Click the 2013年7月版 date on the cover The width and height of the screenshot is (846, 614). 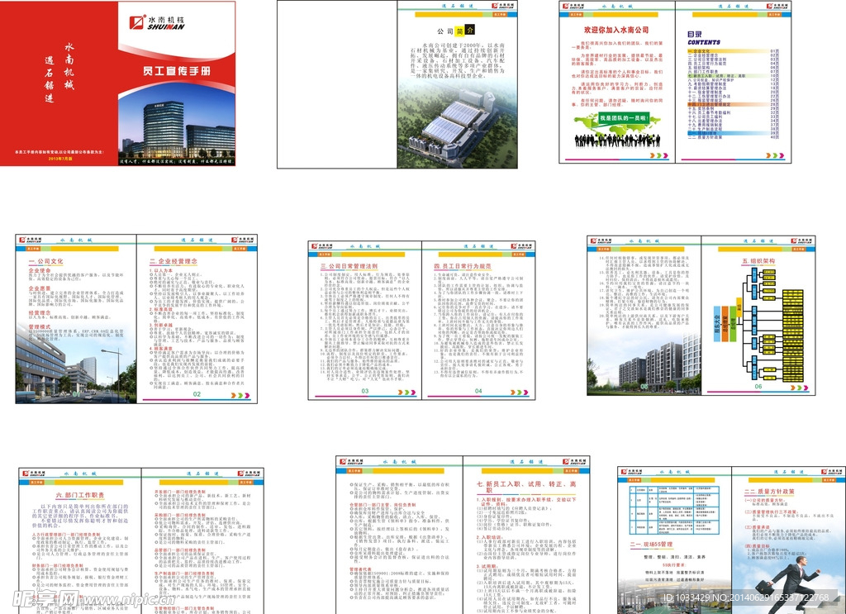click(59, 159)
